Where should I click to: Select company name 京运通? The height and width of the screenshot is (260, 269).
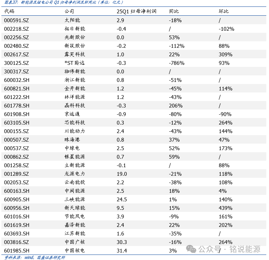click(72, 114)
